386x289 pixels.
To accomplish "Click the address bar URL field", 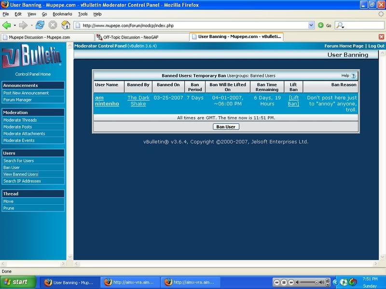I will [x=194, y=26].
